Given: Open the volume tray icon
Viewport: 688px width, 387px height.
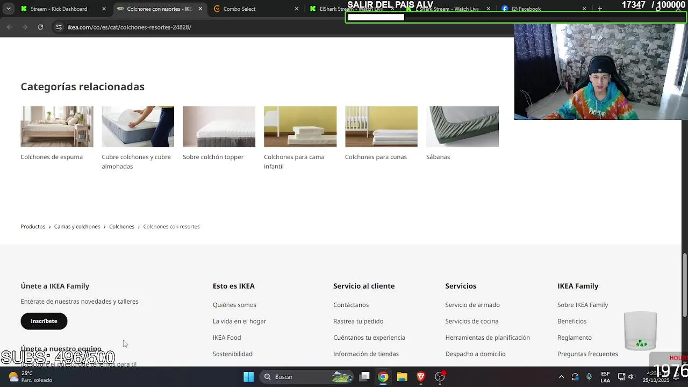Looking at the screenshot, I should click(x=631, y=377).
